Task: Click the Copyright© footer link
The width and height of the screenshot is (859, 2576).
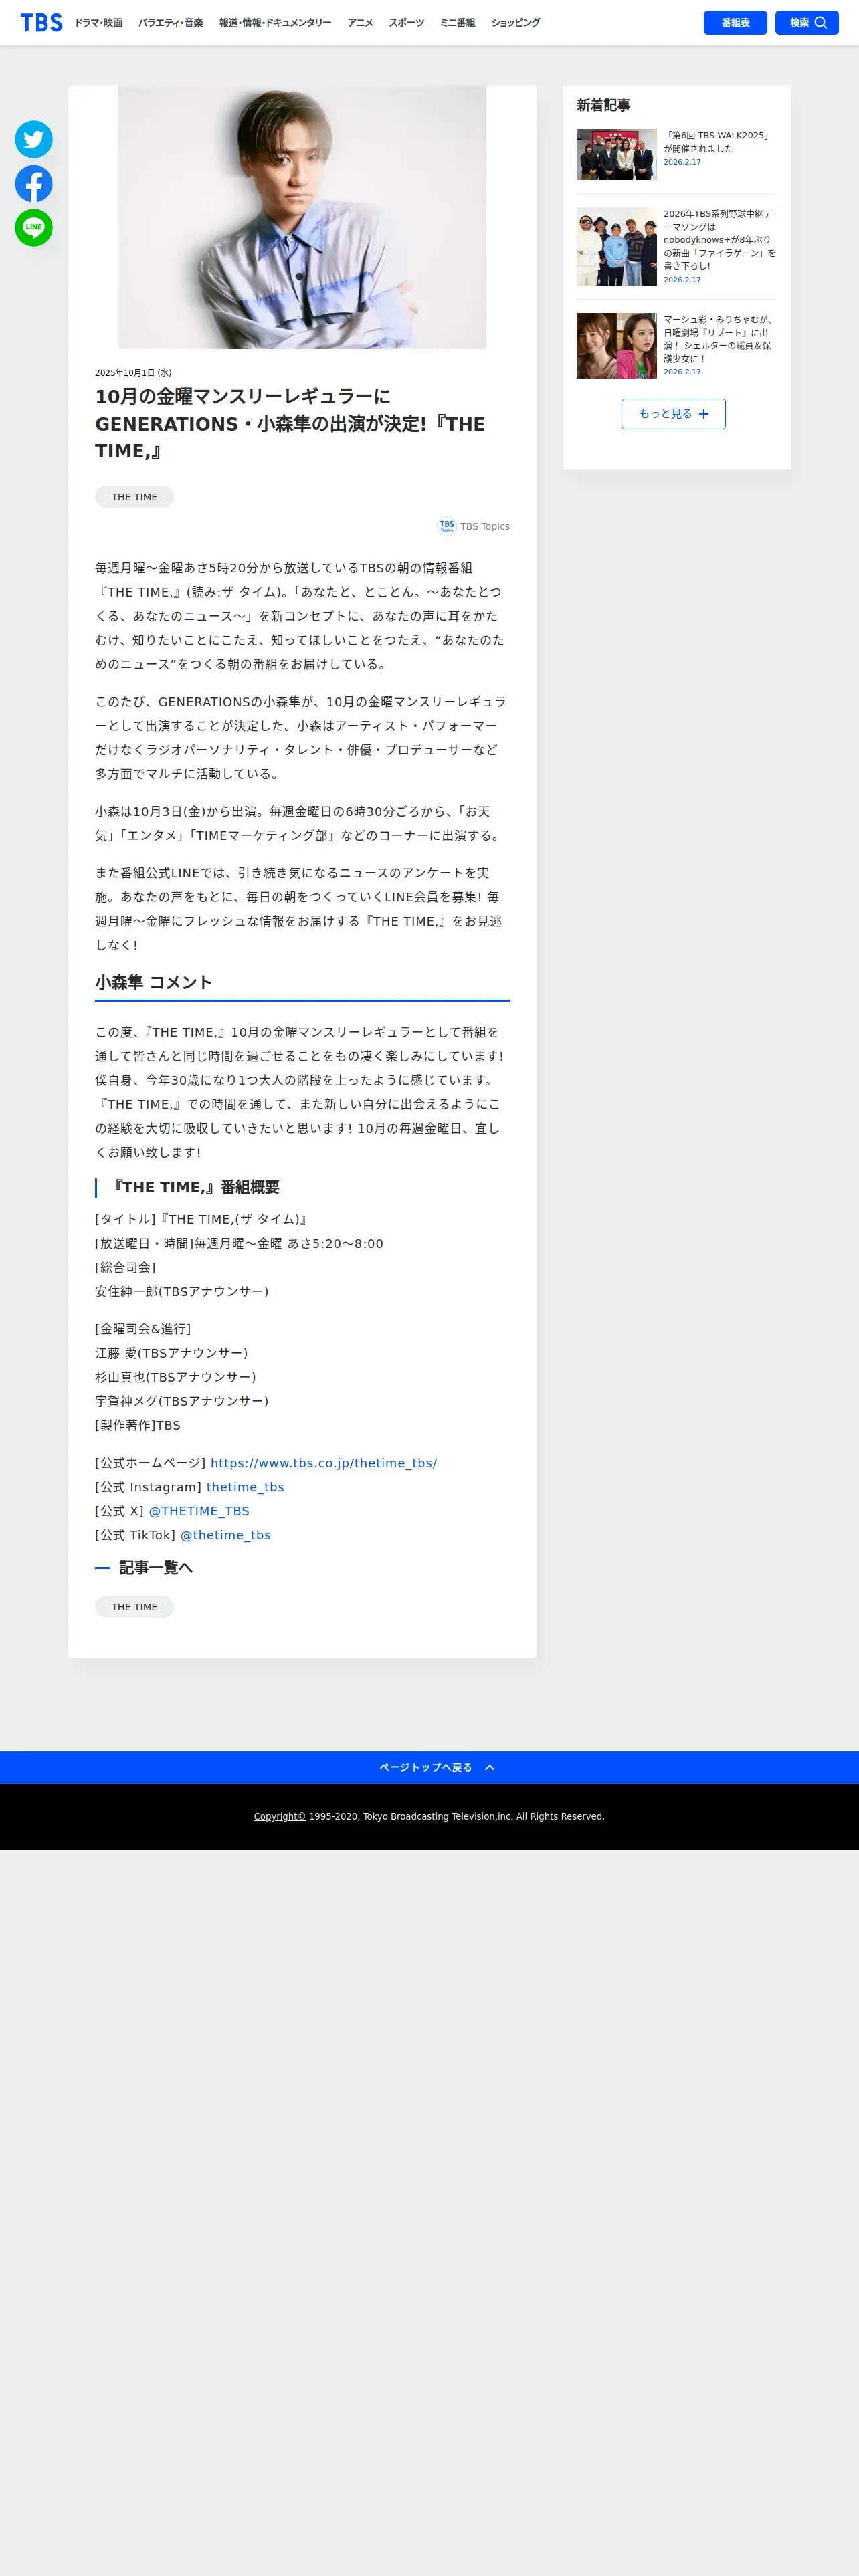Action: tap(279, 1816)
